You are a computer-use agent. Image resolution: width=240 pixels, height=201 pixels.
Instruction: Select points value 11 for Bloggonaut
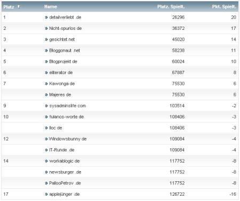coord(234,51)
